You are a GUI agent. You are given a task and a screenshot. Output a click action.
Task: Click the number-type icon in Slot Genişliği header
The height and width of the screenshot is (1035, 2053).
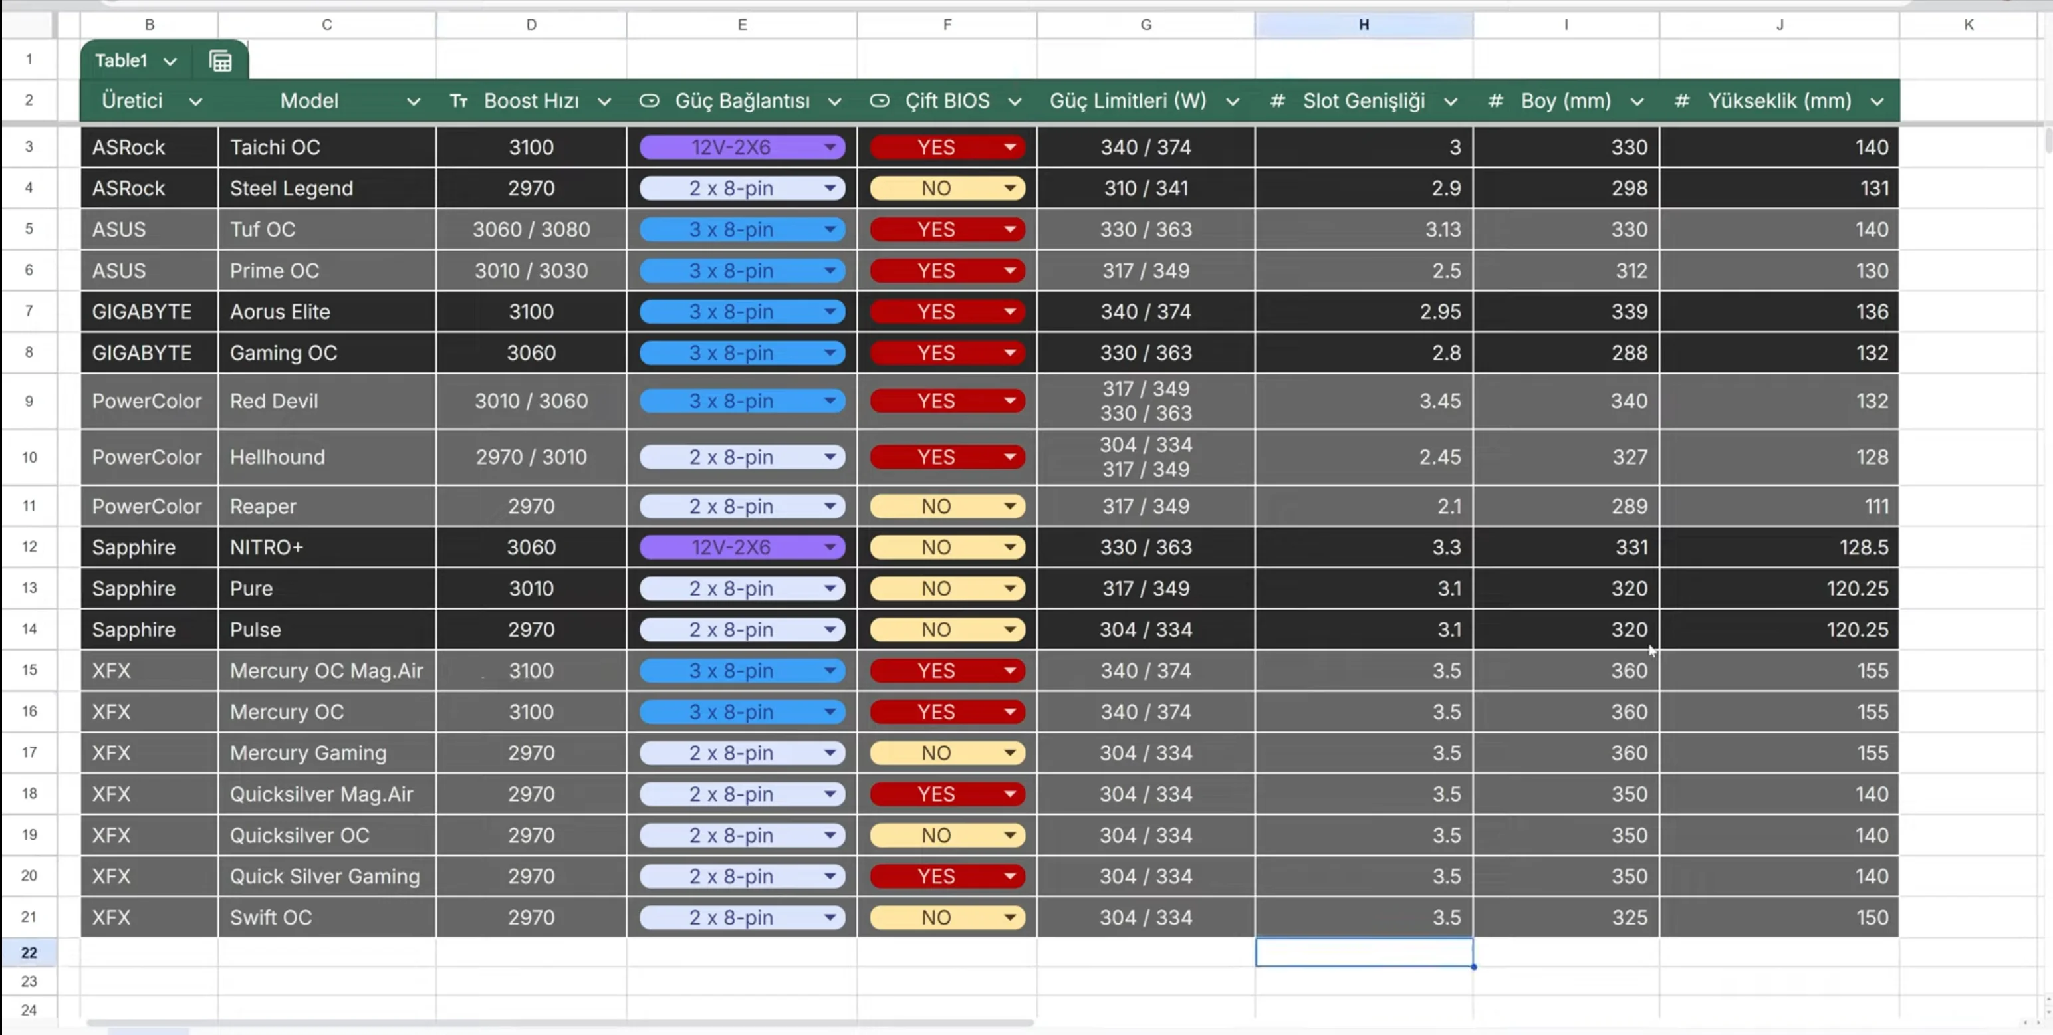(1276, 101)
